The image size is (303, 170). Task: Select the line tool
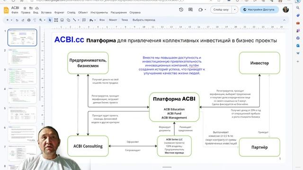[x=74, y=20]
